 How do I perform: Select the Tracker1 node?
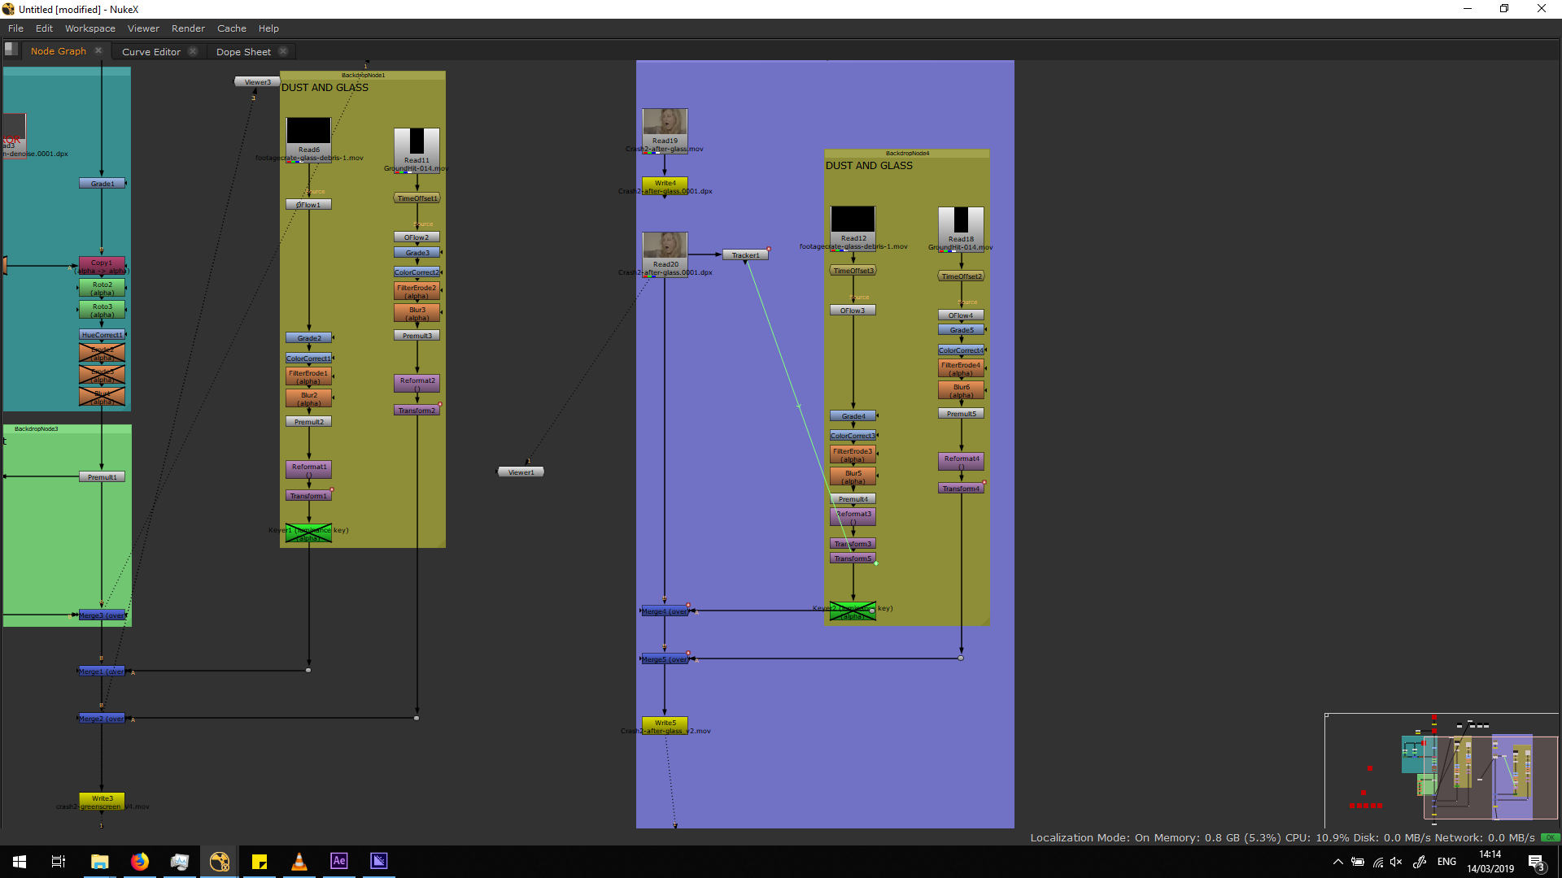(745, 255)
